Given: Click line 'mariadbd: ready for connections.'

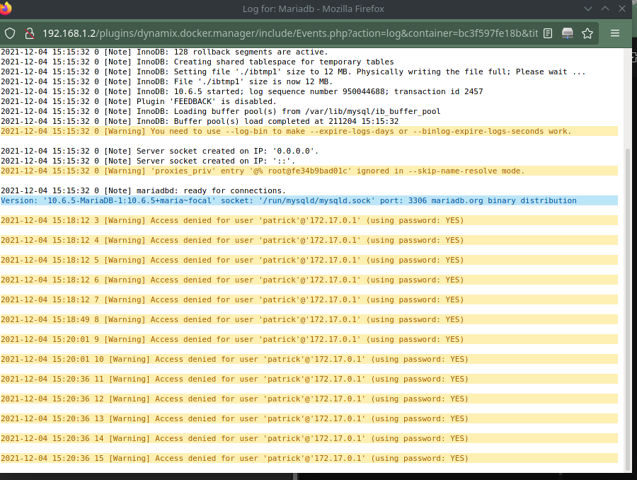Looking at the screenshot, I should click(143, 190).
